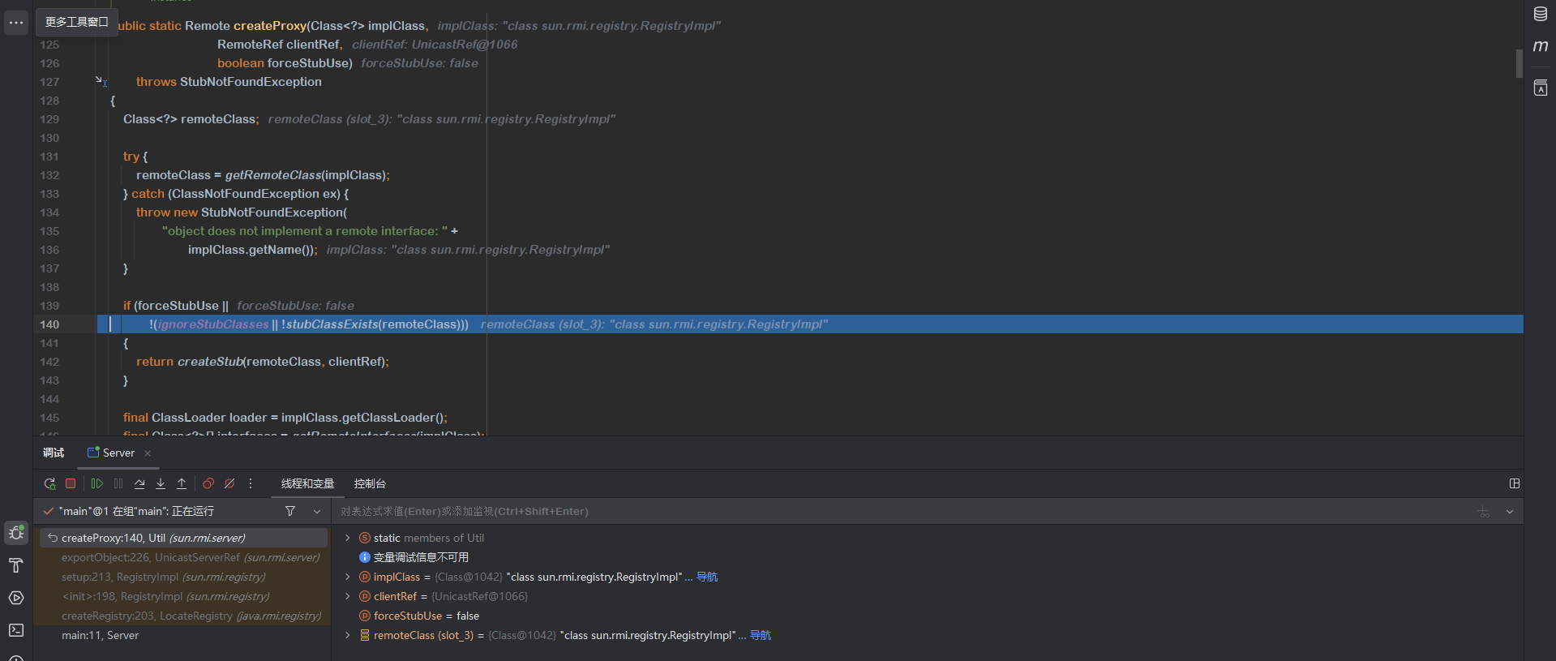Expand static members of Util
This screenshot has height=661, width=1556.
coord(348,538)
